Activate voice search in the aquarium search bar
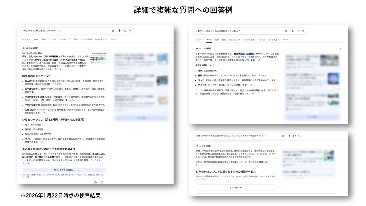 point(293,31)
